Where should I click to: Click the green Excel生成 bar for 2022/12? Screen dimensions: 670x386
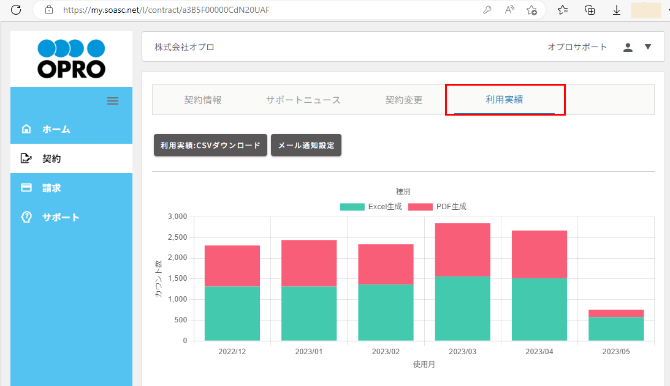pos(232,313)
